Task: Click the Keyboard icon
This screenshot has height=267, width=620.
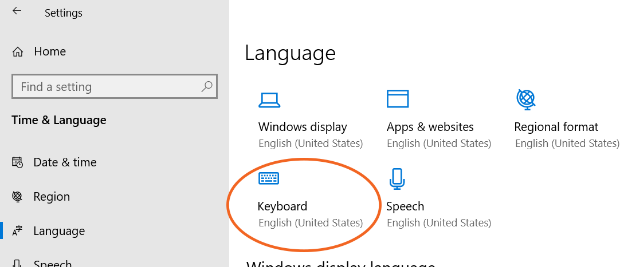Action: (x=269, y=178)
